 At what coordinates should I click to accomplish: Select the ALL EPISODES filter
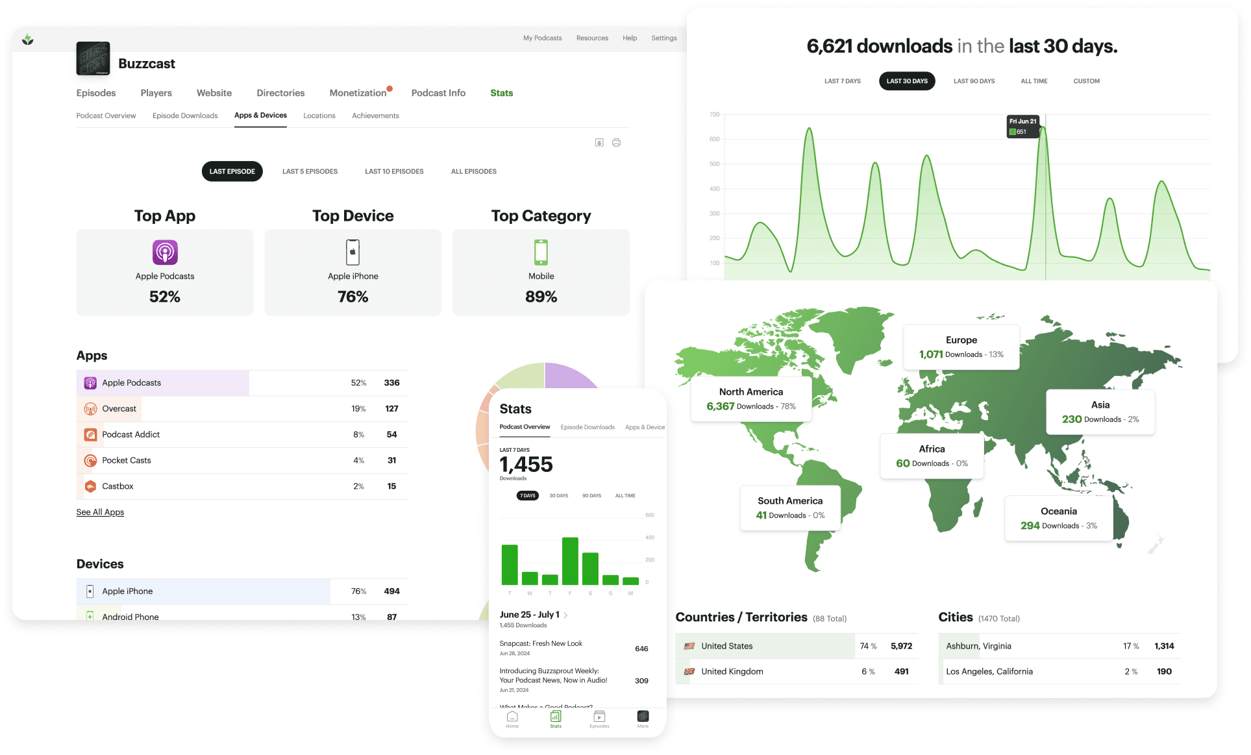click(474, 171)
